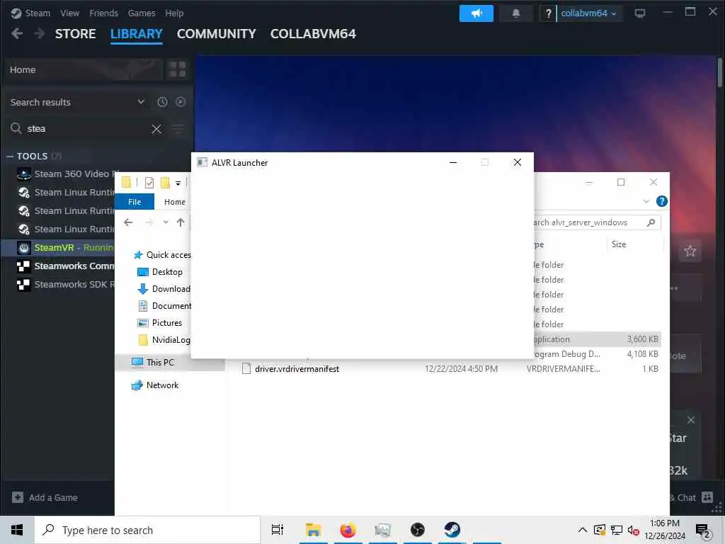Switch to collections grid view icon

[x=178, y=70]
